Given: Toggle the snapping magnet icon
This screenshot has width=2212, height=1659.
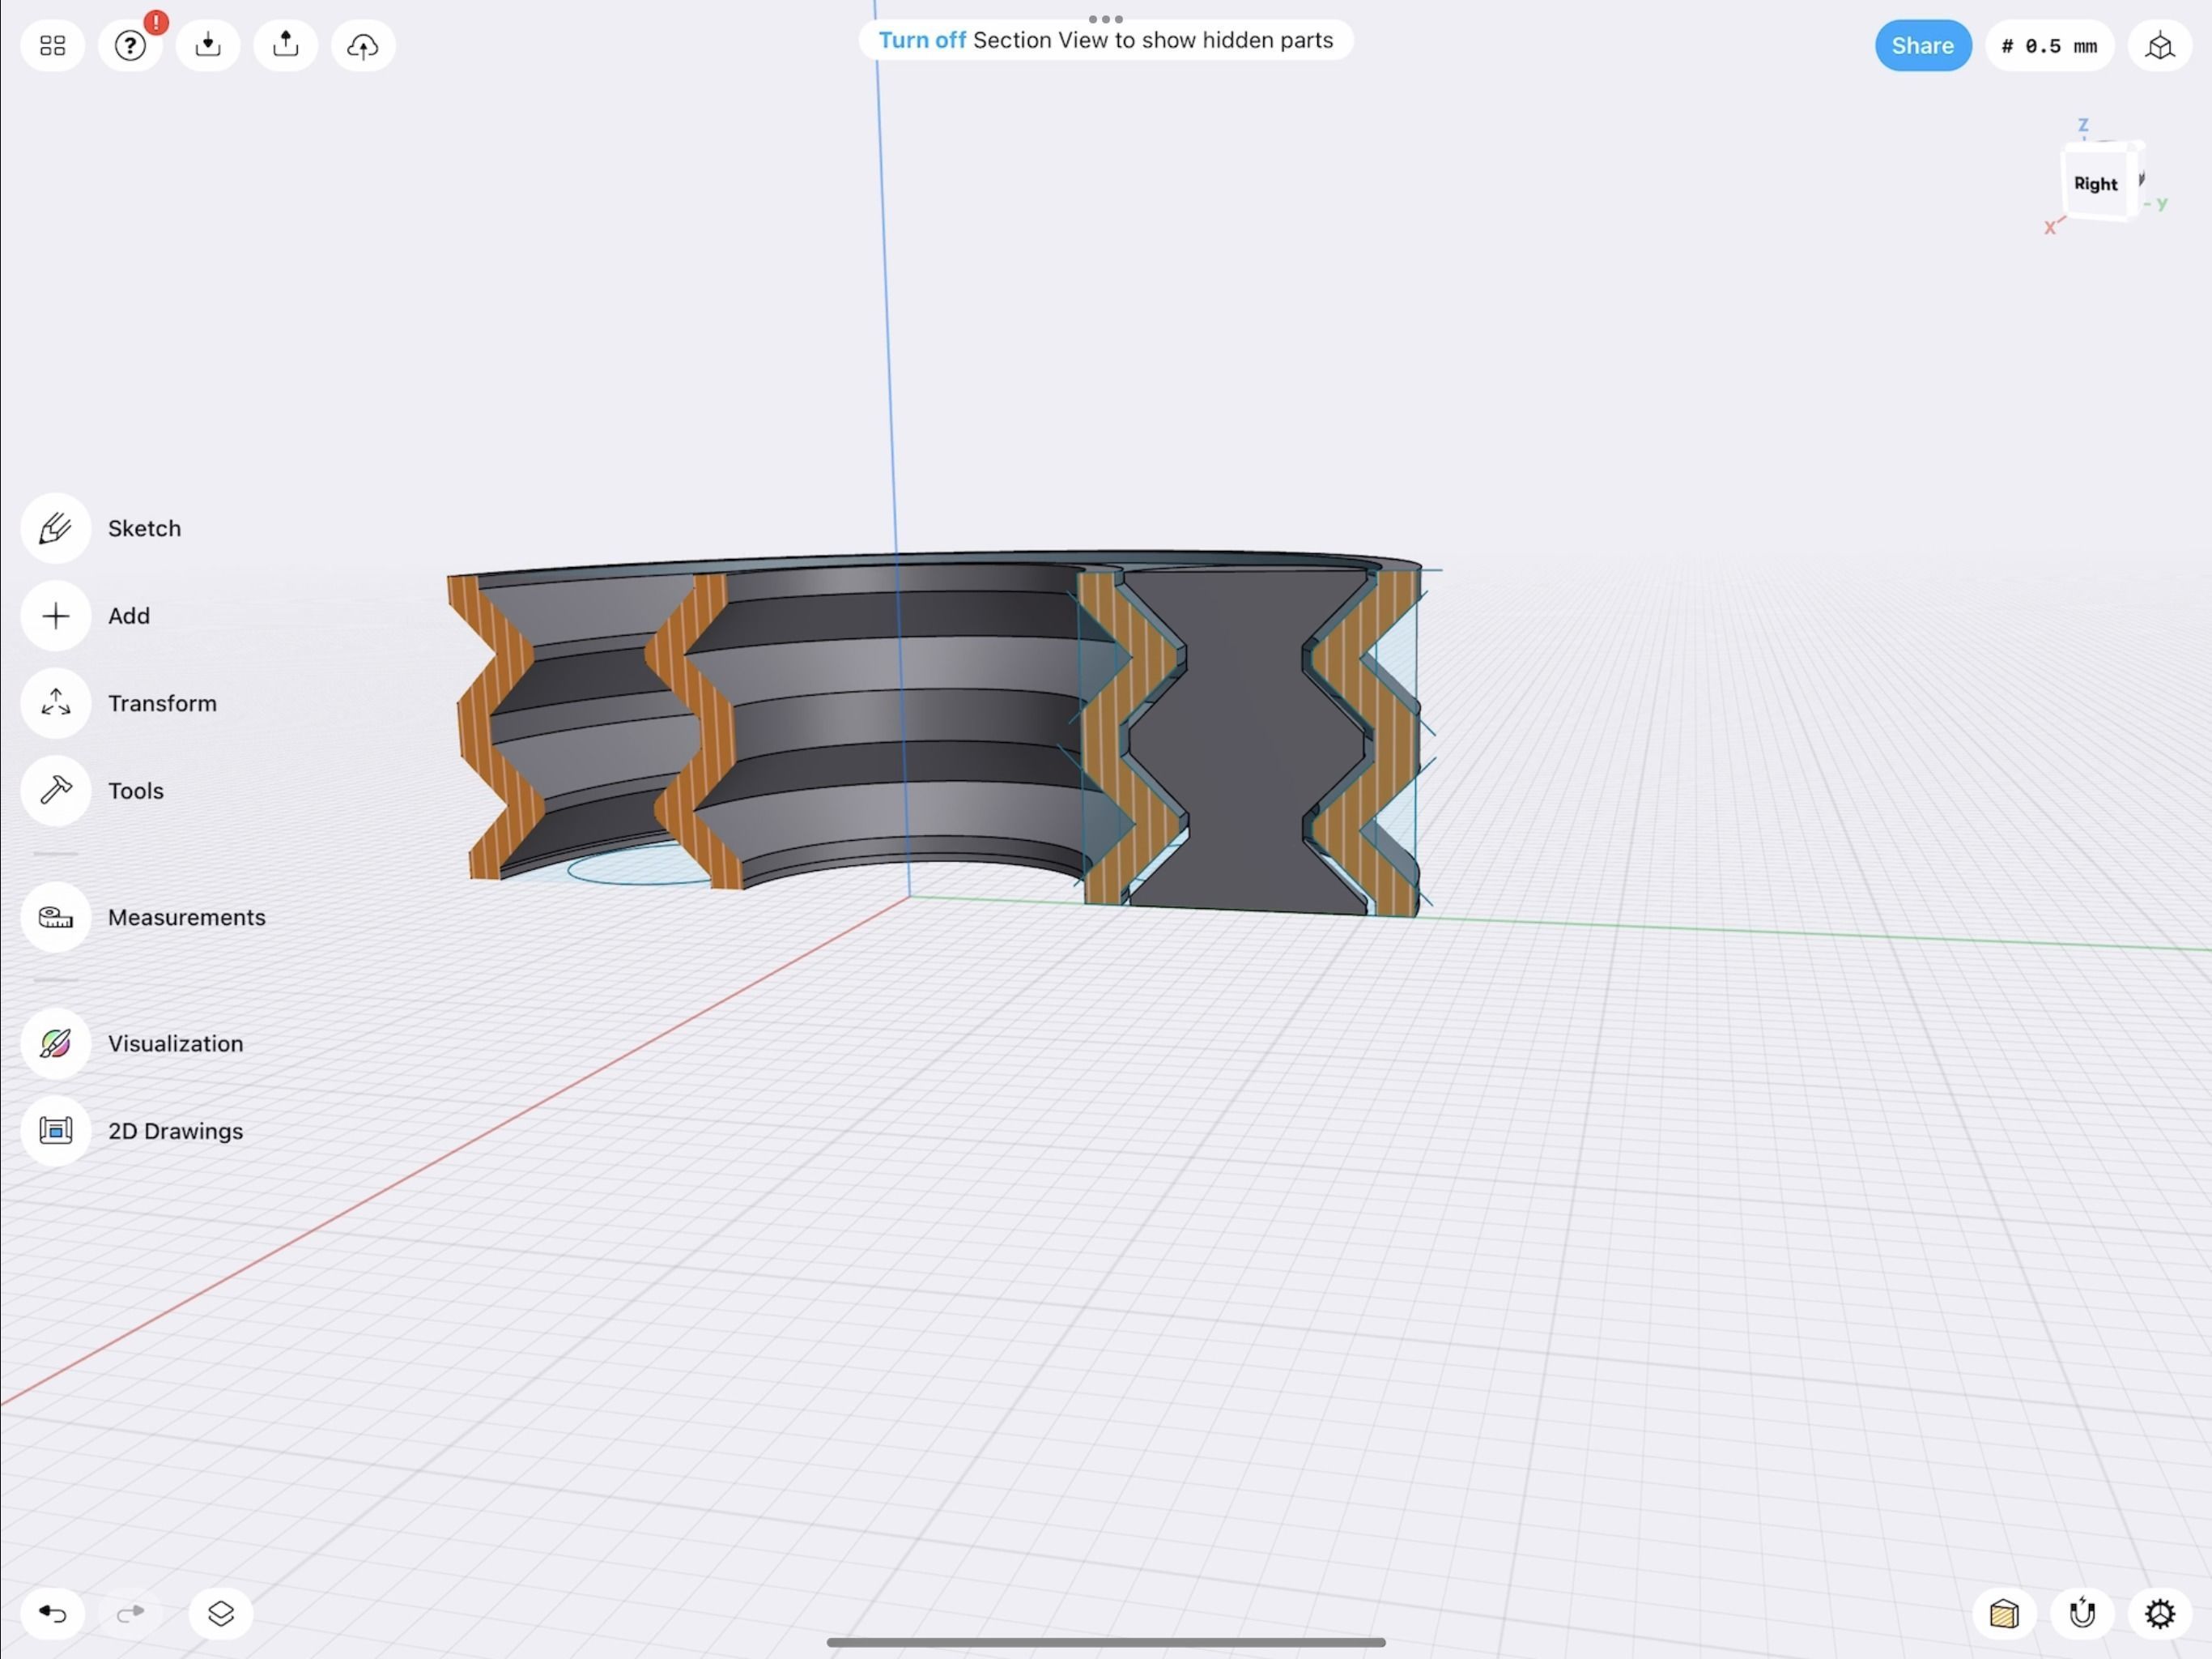Looking at the screenshot, I should pyautogui.click(x=2082, y=1613).
